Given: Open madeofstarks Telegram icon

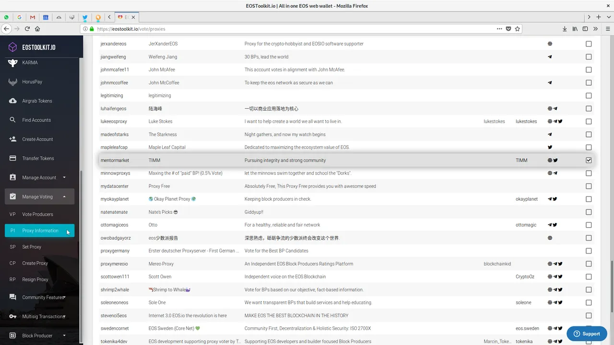Looking at the screenshot, I should (550, 134).
